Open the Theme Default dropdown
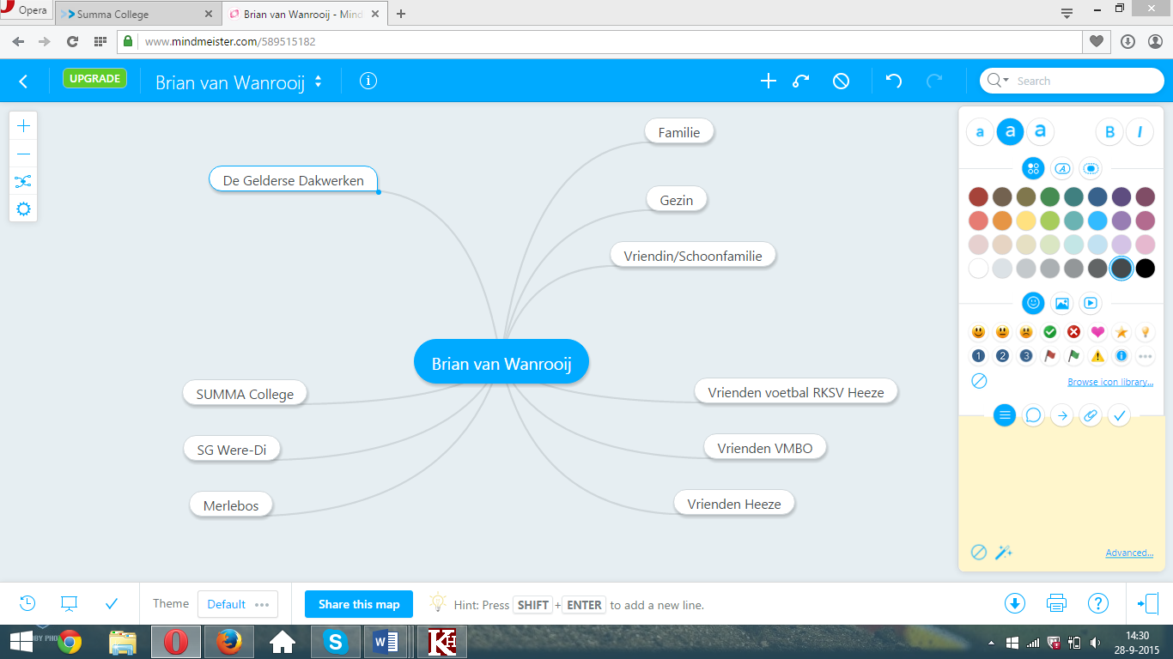Screen dimensions: 1173x659 click(x=238, y=604)
